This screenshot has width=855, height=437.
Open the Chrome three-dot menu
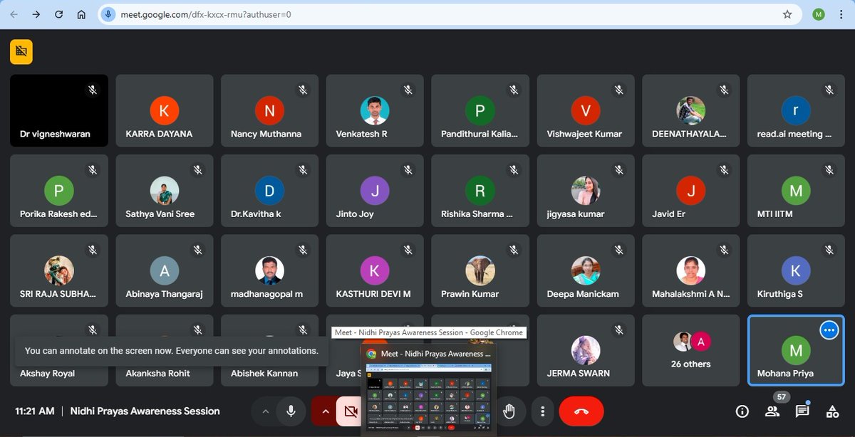(x=841, y=14)
